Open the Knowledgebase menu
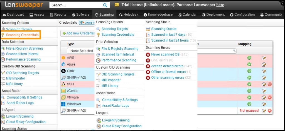The height and width of the screenshot is (131, 285). pos(158,14)
